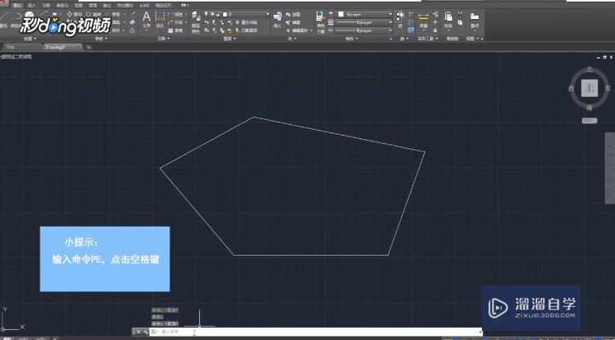The width and height of the screenshot is (615, 340).
Task: Open the Default (默认) ribbon tab
Action: (17, 6)
